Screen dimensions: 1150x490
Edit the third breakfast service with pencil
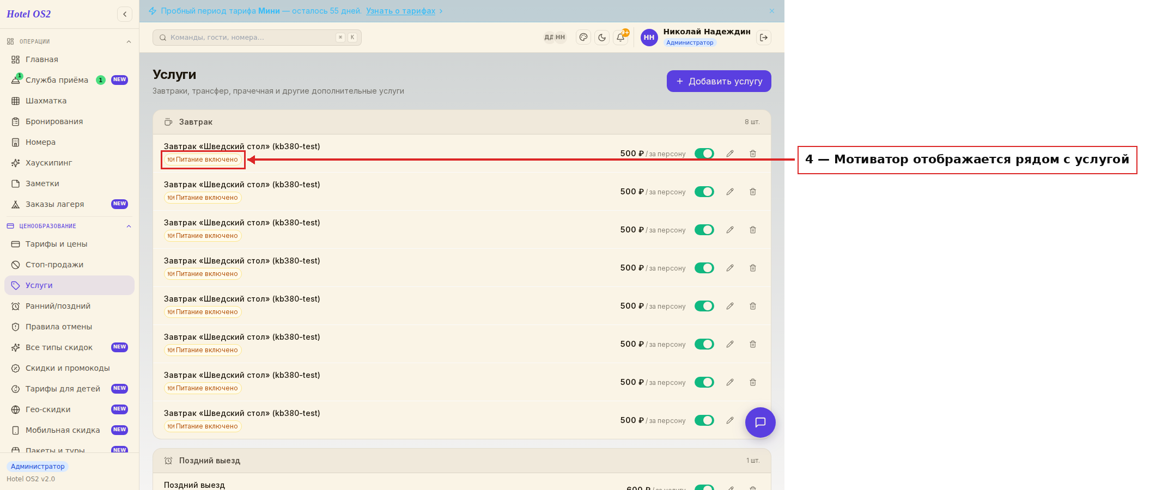[730, 230]
